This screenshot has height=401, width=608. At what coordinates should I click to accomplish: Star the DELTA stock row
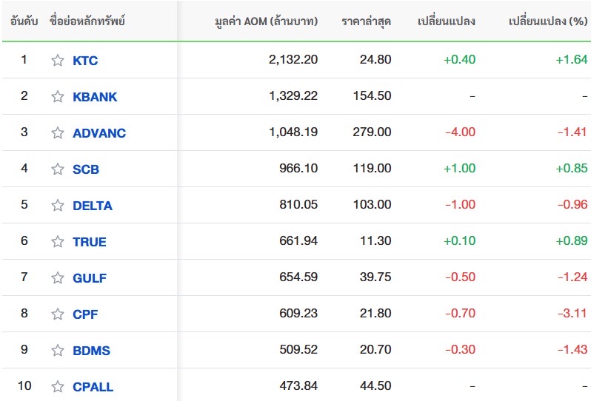click(x=57, y=206)
